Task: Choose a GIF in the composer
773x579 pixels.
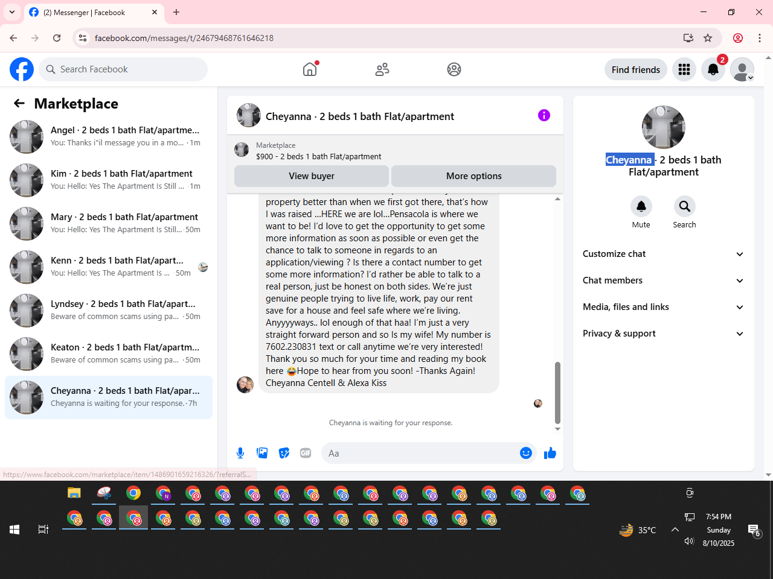Action: [306, 453]
